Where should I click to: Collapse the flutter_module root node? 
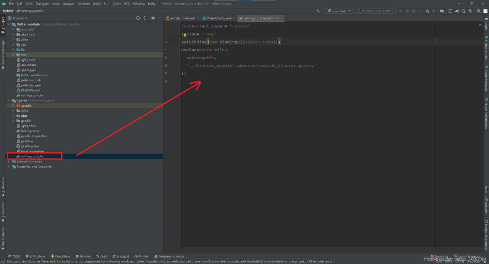(9, 24)
